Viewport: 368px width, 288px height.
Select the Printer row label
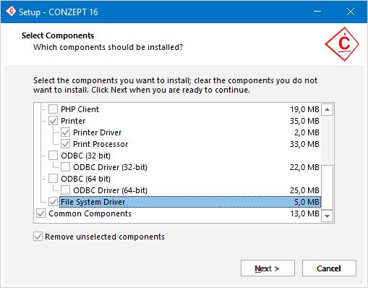(x=73, y=121)
